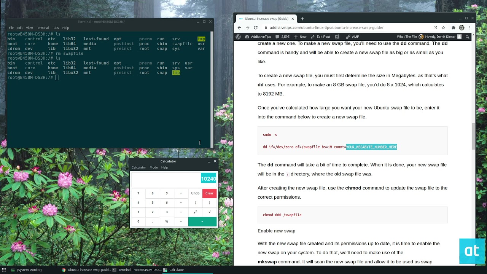Open the Mode menu in Calculator
The height and width of the screenshot is (274, 487).
[x=153, y=167]
